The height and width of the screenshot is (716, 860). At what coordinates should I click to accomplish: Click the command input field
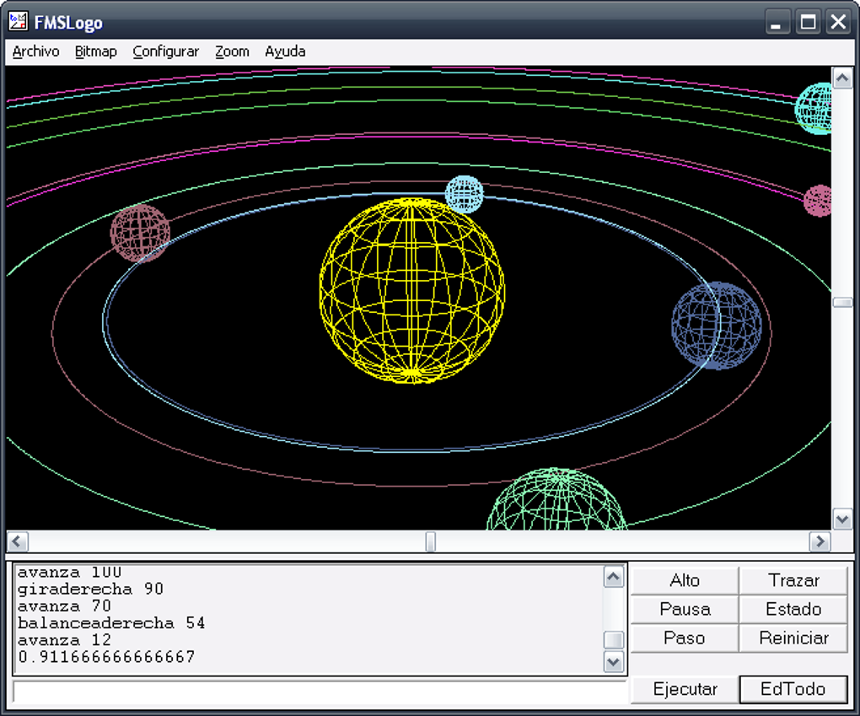click(x=319, y=692)
